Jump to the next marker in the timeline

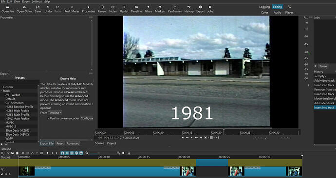(57, 153)
